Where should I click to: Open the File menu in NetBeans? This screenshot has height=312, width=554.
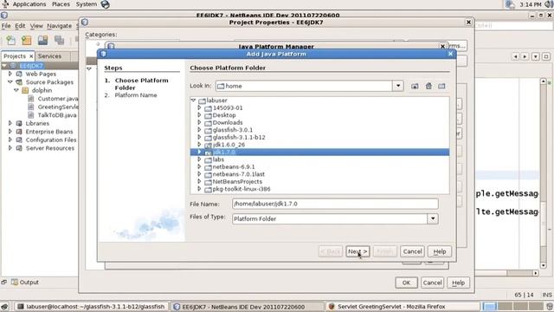pyautogui.click(x=6, y=26)
